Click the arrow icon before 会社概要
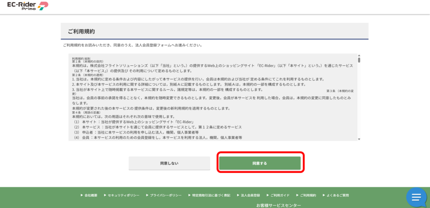The height and width of the screenshot is (208, 430). click(81, 195)
